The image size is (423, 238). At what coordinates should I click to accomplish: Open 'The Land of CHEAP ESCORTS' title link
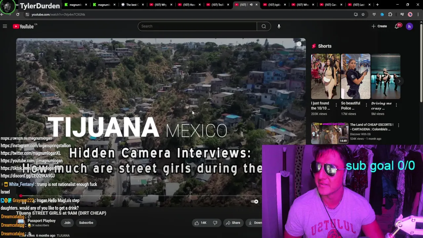(x=372, y=127)
